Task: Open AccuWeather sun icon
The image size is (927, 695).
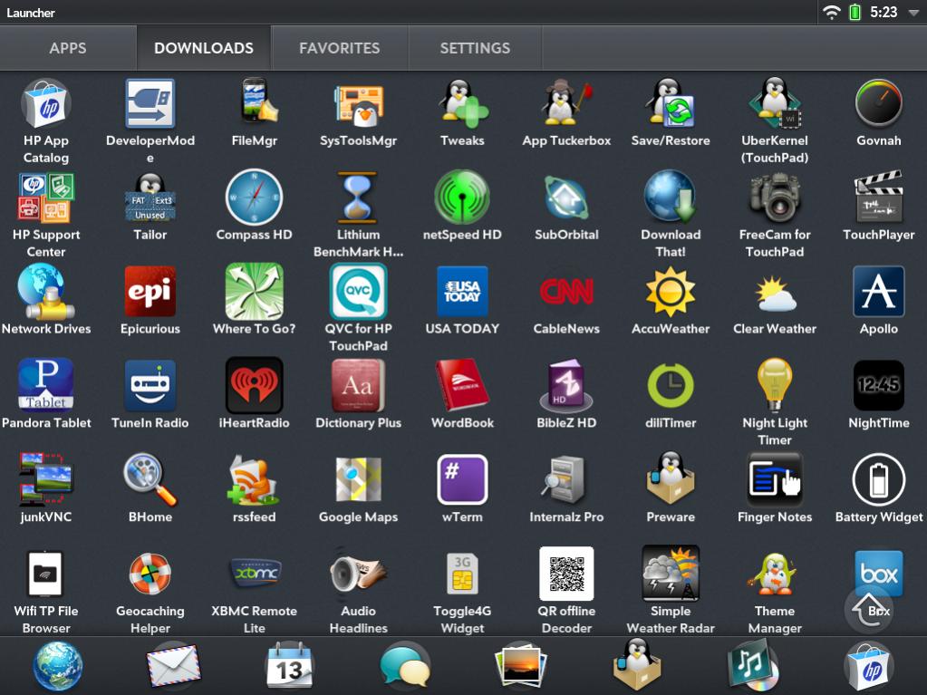Action: coord(671,292)
